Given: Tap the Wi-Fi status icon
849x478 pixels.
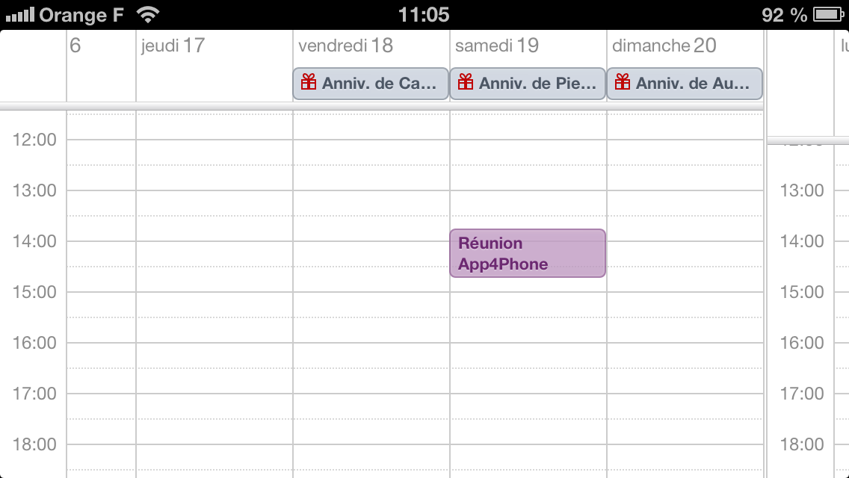Looking at the screenshot, I should (149, 14).
